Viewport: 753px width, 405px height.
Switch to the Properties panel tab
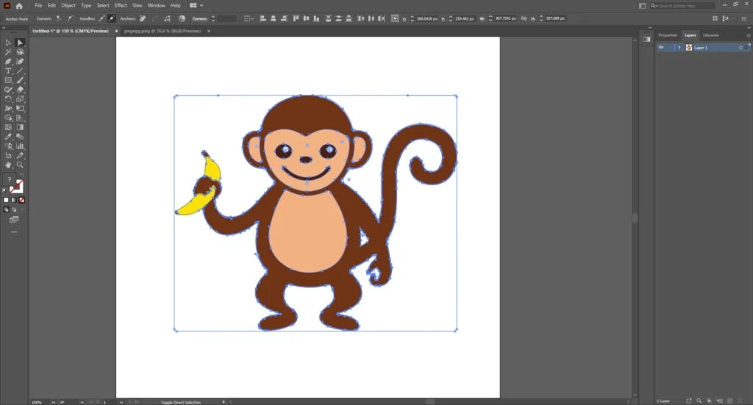668,35
